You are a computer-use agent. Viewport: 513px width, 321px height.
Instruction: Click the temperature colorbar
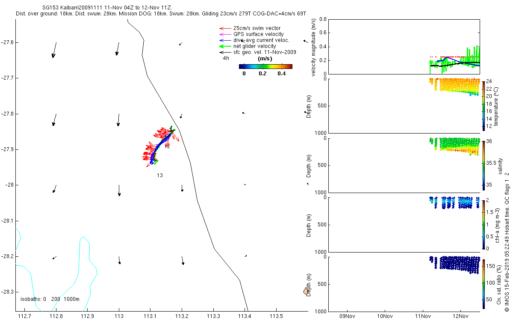(484, 105)
